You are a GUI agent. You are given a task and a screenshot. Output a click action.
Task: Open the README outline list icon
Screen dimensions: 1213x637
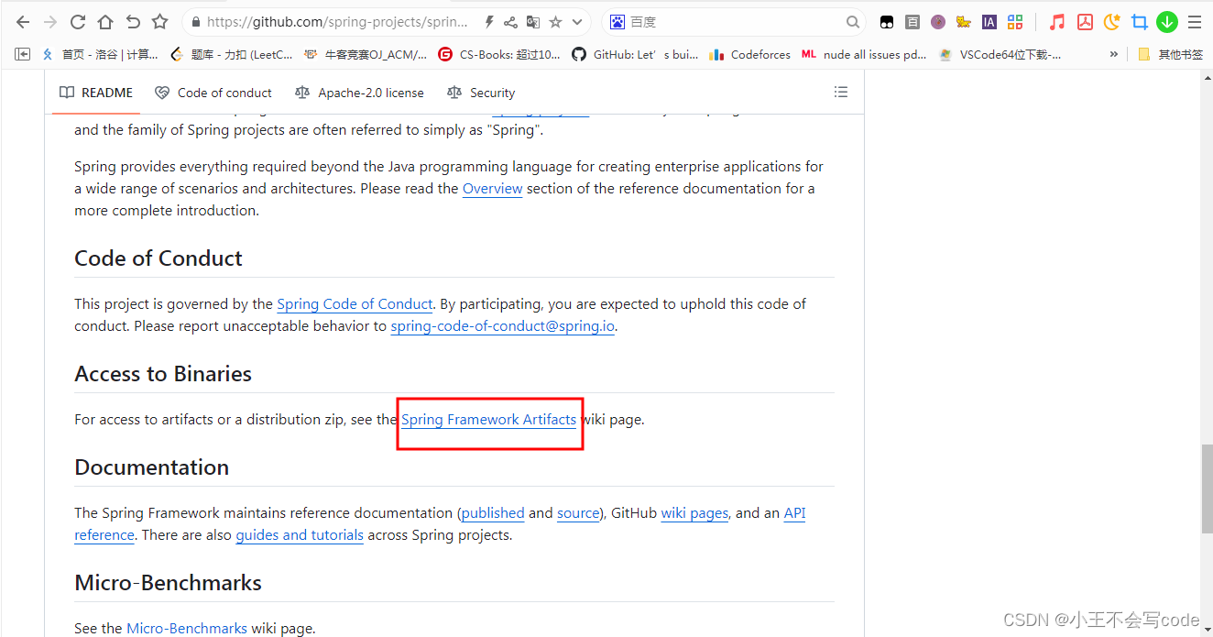coord(841,92)
